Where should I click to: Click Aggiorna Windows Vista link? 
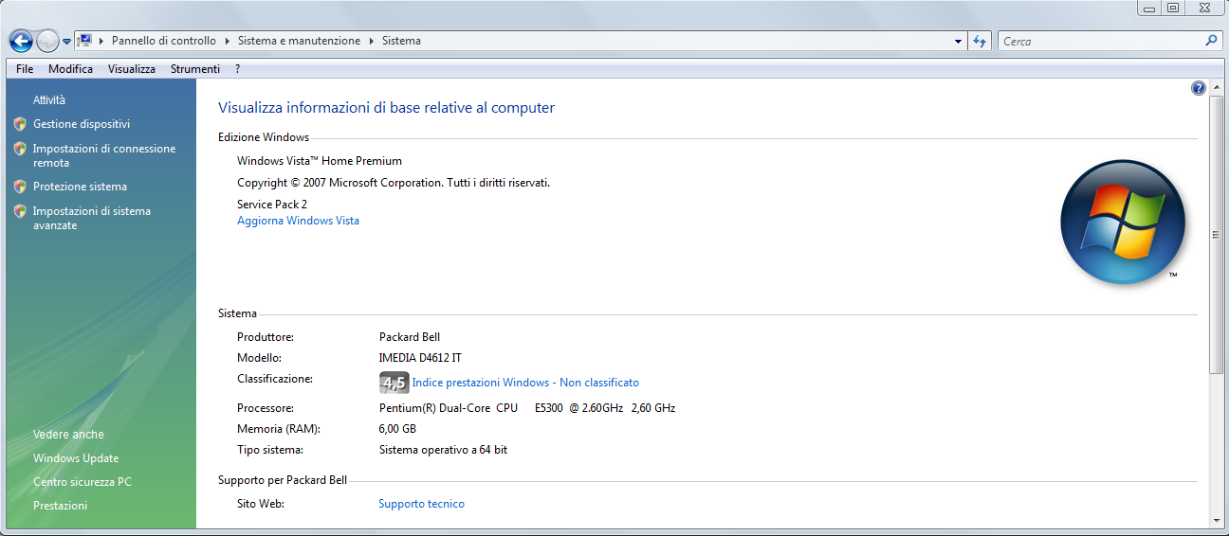[298, 221]
